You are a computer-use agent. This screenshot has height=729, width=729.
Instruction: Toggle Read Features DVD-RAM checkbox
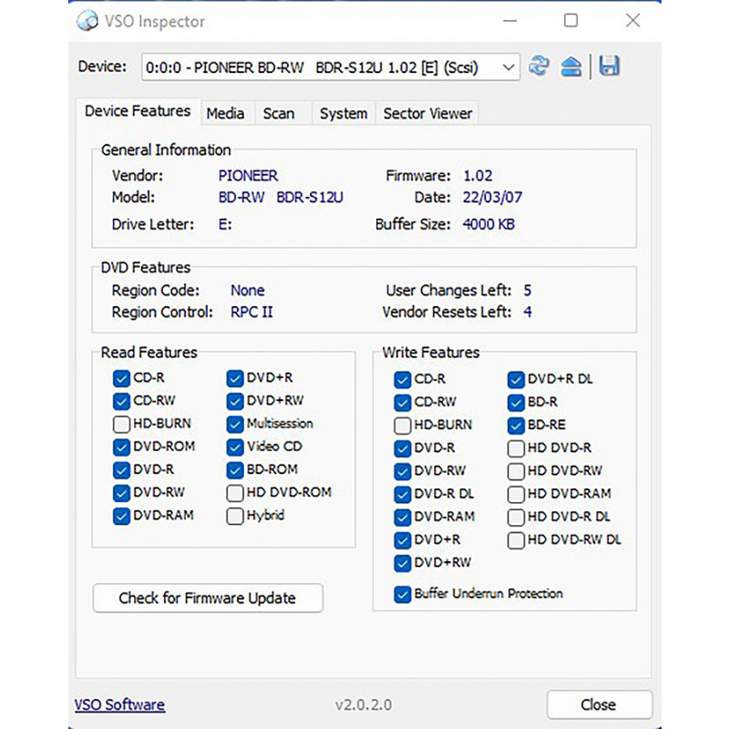(x=121, y=516)
